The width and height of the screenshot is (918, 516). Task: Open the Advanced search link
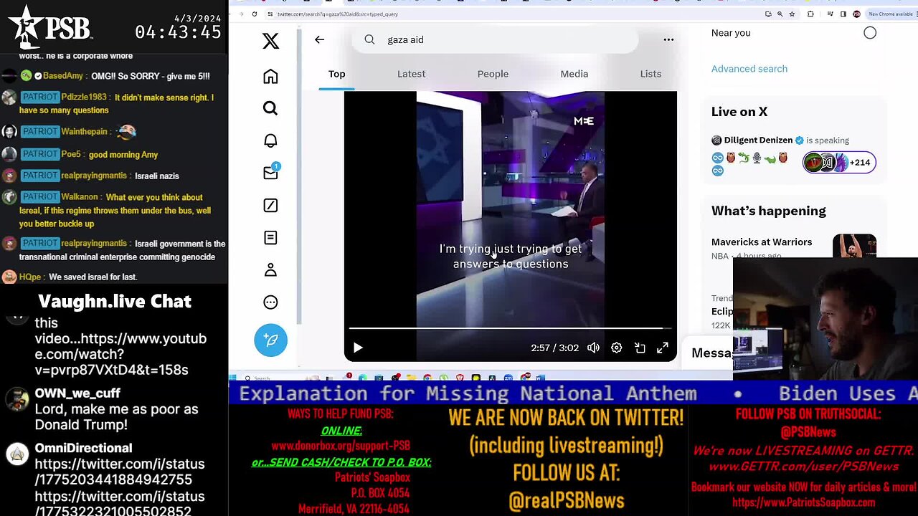coord(749,69)
